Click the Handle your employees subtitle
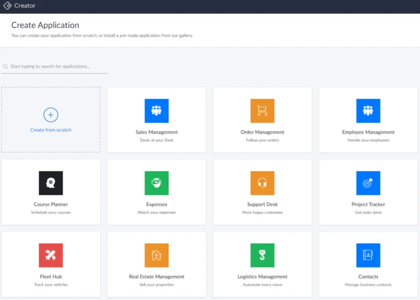Screen dimensions: 420x300 369,140
